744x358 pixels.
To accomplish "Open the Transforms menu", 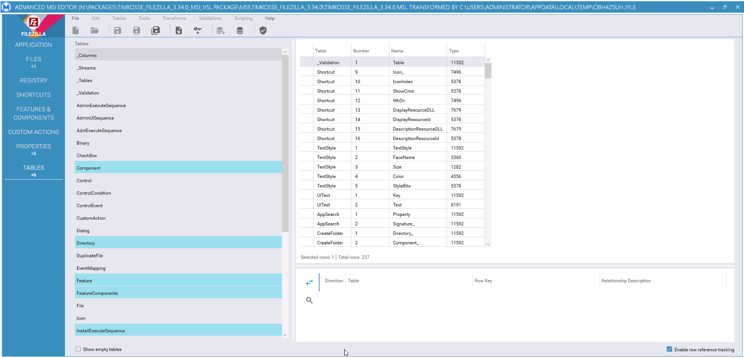I will point(174,18).
